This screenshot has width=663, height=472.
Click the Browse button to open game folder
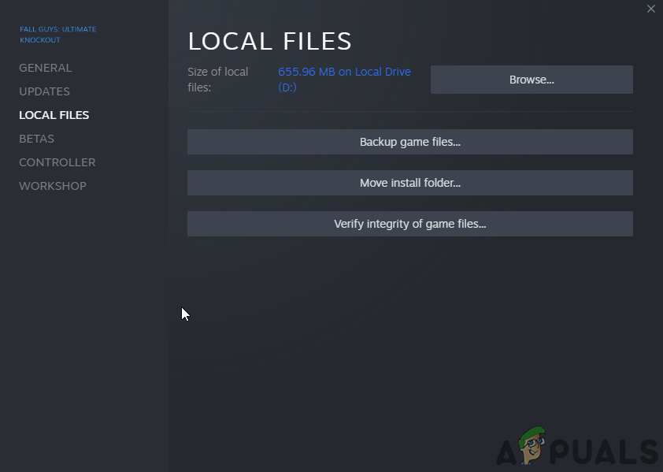click(531, 79)
